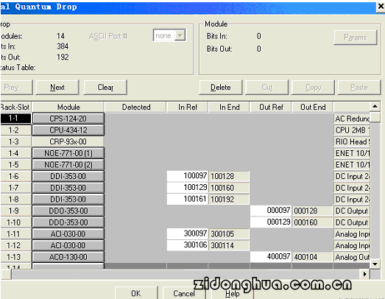Click the Params button

coord(355,38)
